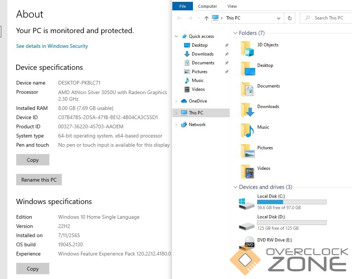Click the Version value 22H2
This screenshot has width=352, height=279.
pos(64,226)
